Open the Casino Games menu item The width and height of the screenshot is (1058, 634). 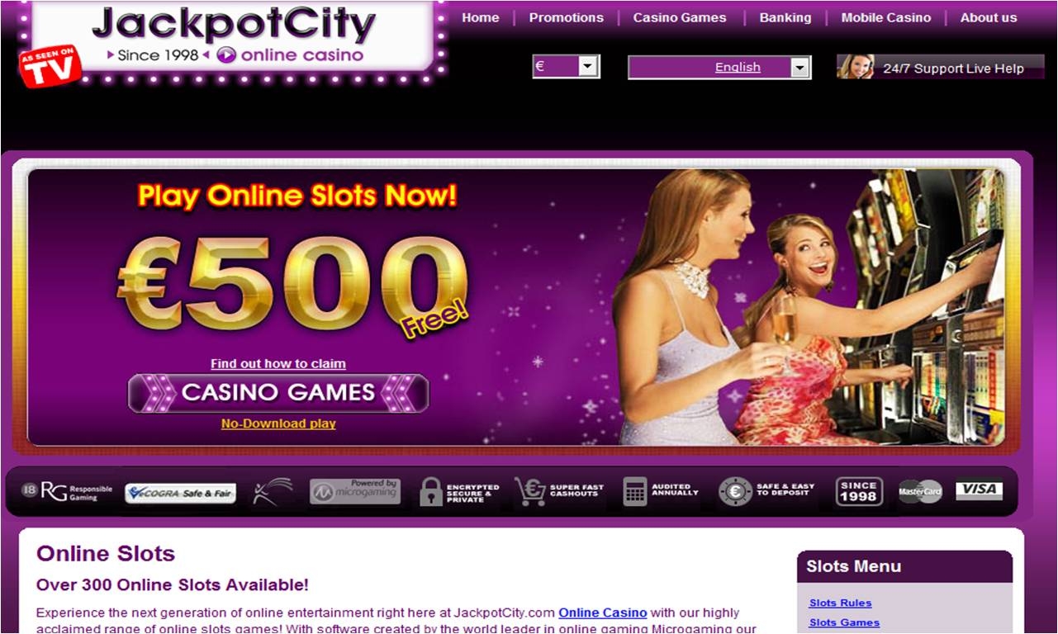click(680, 17)
